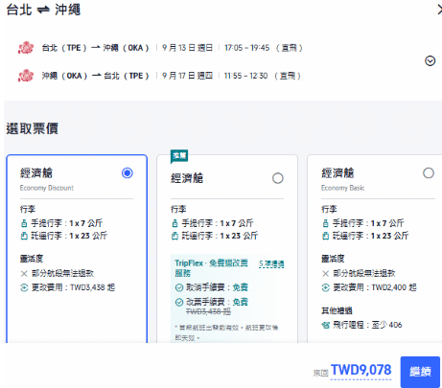Click the carry-on baggage icon in the Economy Discount card

[x=24, y=223]
